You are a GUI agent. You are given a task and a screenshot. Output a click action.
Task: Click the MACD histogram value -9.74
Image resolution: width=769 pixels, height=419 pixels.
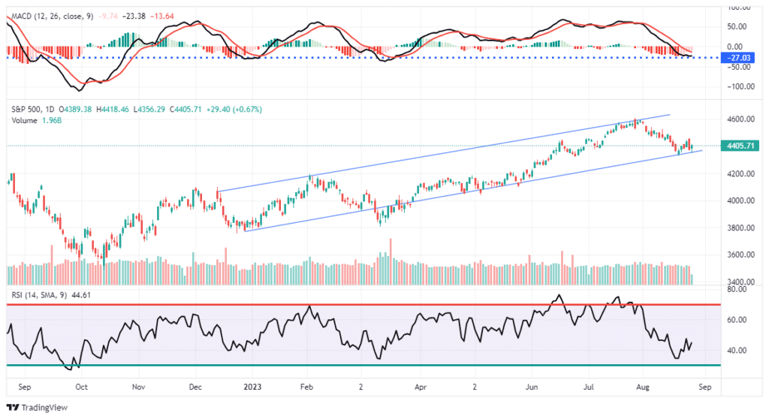coord(108,17)
